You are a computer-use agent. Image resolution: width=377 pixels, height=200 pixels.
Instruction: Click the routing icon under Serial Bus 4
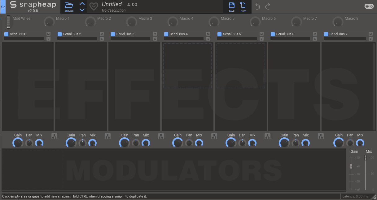pyautogui.click(x=214, y=136)
